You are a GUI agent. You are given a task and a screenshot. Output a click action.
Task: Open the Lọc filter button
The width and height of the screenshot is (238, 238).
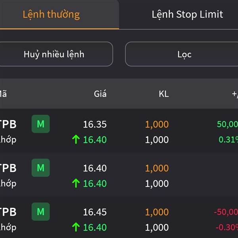pos(184,54)
